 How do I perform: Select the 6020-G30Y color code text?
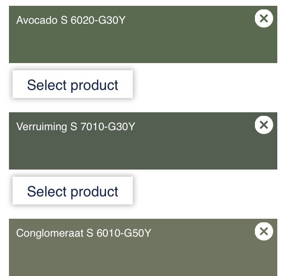[98, 20]
